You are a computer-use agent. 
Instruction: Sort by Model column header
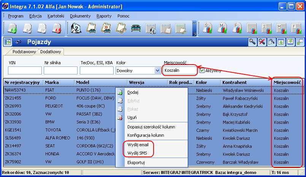(x=101, y=82)
